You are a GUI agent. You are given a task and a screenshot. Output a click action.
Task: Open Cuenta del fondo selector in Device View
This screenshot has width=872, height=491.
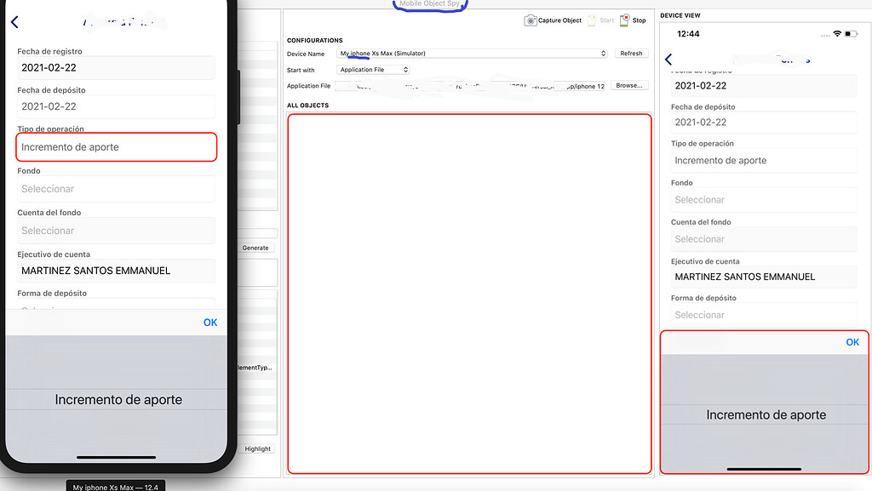(x=764, y=239)
